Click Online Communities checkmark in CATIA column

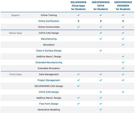click(101, 27)
